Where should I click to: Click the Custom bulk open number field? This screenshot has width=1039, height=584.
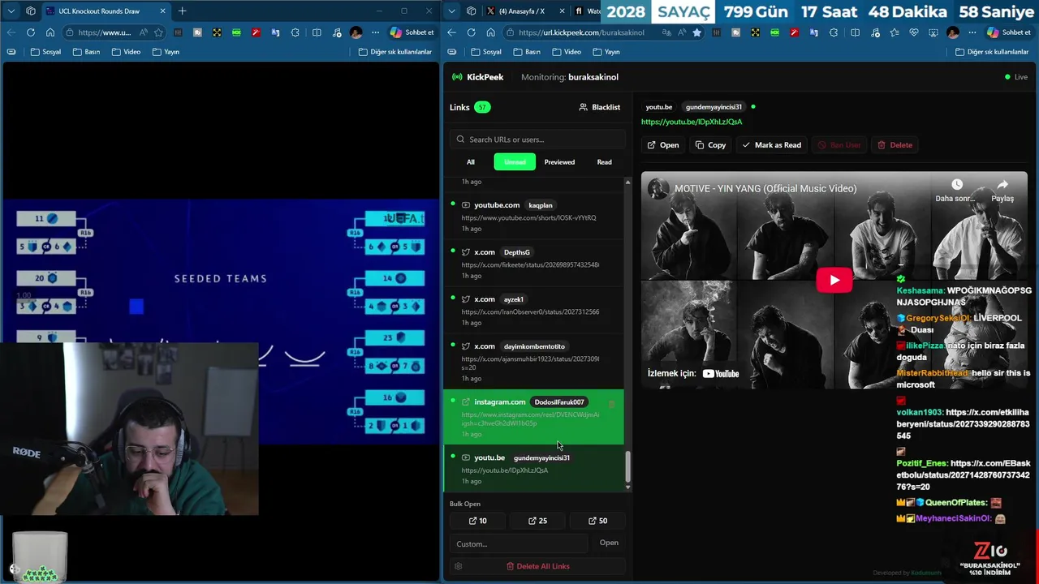(x=519, y=543)
